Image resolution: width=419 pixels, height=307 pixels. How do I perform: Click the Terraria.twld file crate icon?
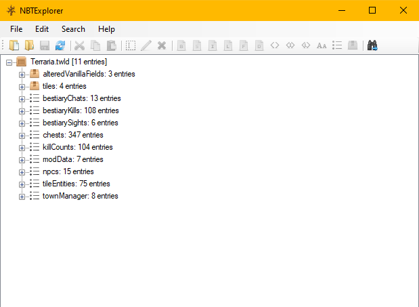tap(22, 62)
